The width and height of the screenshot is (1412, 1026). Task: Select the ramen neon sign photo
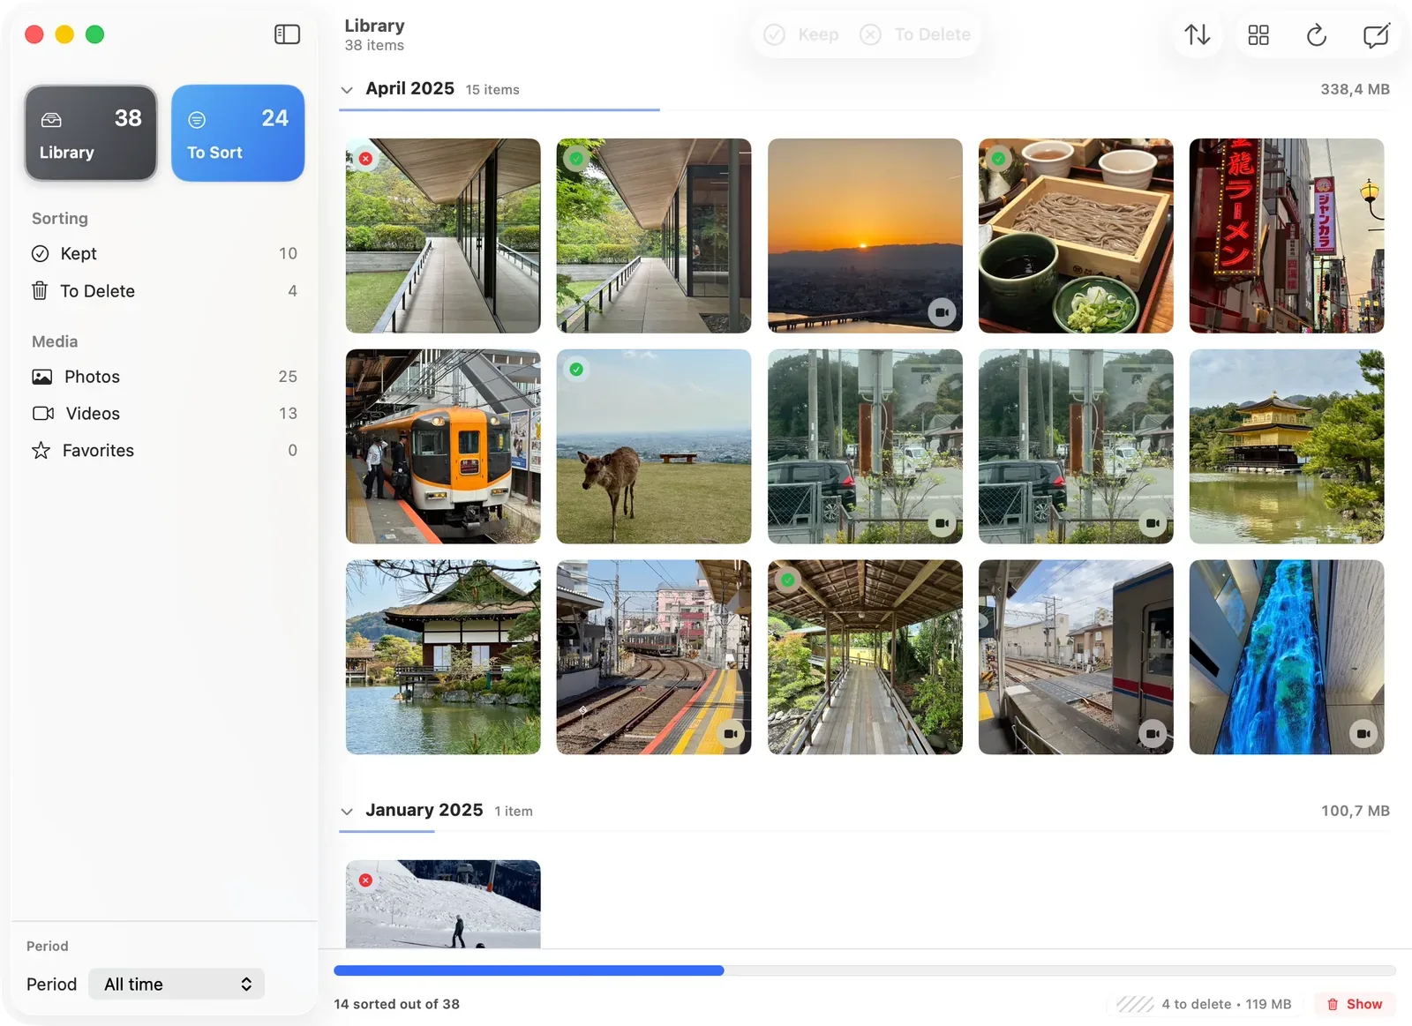[x=1287, y=236]
